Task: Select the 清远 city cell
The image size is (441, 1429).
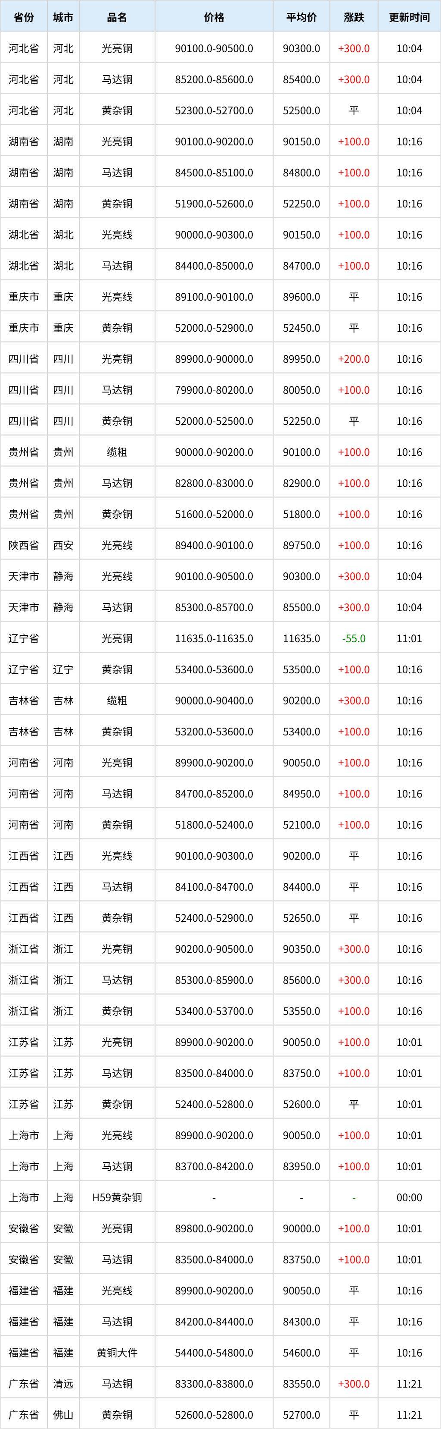Action: coord(63,1384)
